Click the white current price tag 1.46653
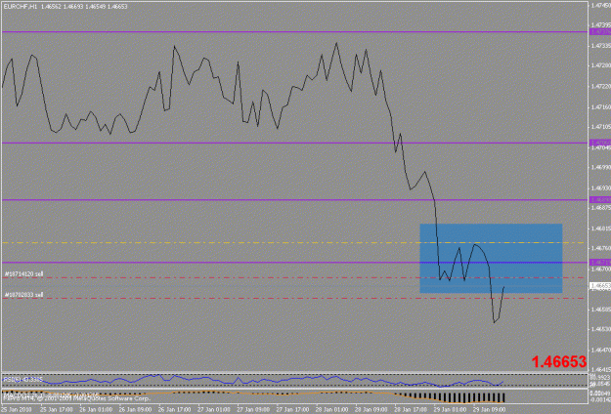This screenshot has height=414, width=611. [x=600, y=285]
